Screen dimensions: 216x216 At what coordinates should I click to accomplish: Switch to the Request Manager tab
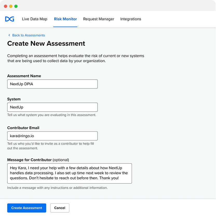coord(99,19)
